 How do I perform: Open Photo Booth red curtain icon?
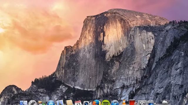133,103
